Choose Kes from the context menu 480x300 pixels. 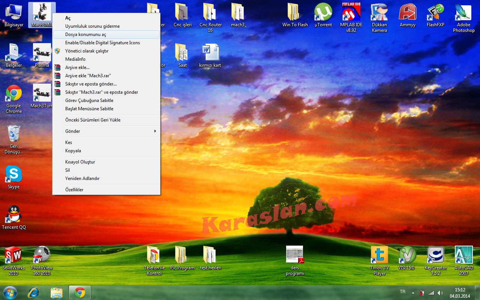pyautogui.click(x=106, y=142)
